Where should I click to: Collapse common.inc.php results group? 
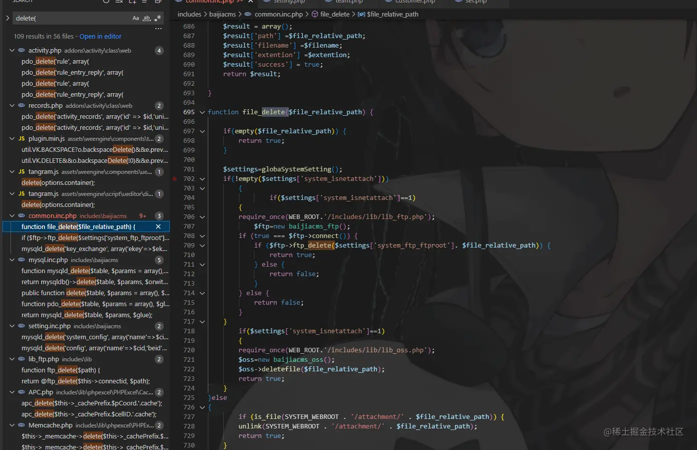pos(12,216)
